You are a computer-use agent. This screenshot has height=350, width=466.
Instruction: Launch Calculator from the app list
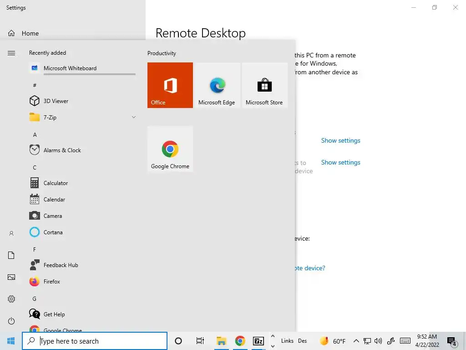[82, 183]
